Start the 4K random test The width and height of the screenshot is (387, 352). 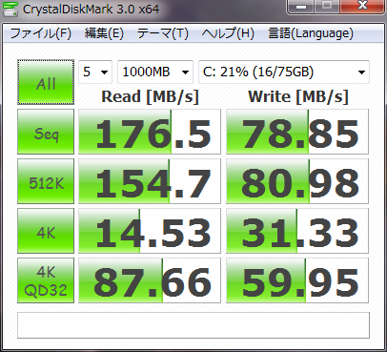pyautogui.click(x=46, y=231)
